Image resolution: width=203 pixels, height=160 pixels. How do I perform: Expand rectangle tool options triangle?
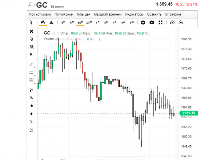(x=35, y=75)
